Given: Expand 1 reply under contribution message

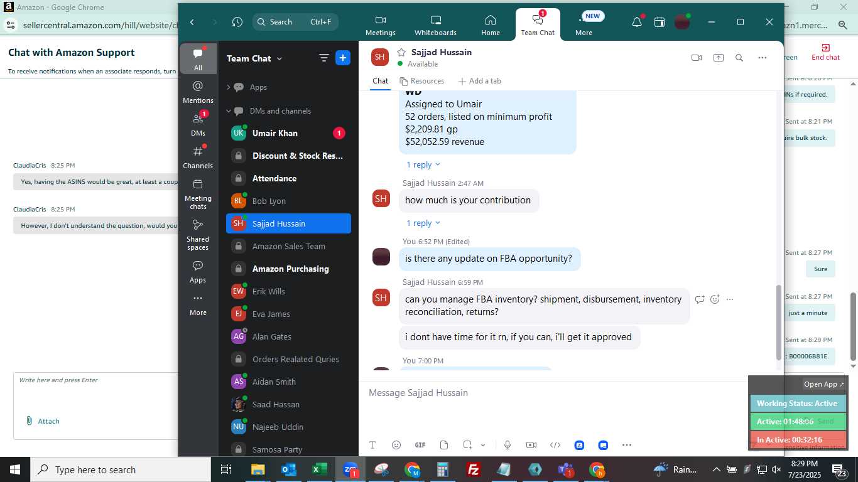Looking at the screenshot, I should tap(423, 223).
